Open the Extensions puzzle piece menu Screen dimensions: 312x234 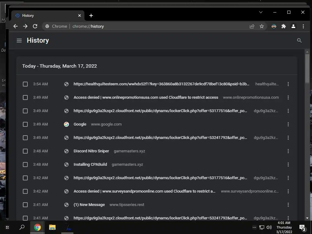coord(284,26)
